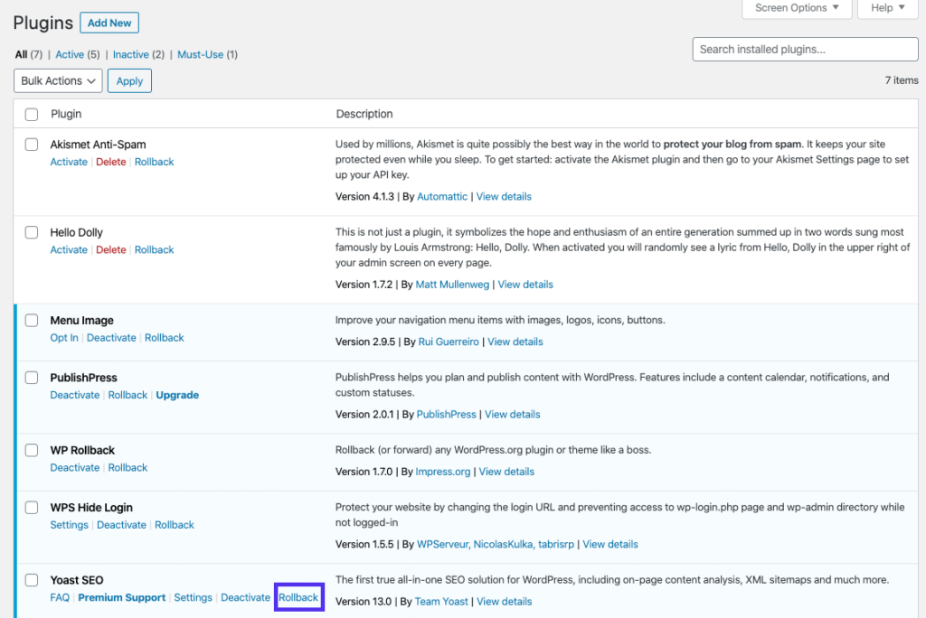Viewport: 926px width, 618px height.
Task: Deactivate the WP Rollback plugin
Action: point(74,467)
